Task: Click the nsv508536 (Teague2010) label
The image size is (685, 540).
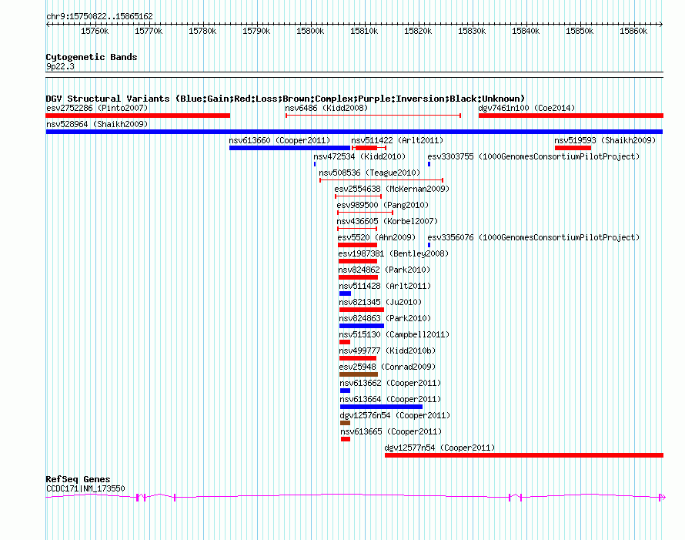Action: (x=369, y=173)
